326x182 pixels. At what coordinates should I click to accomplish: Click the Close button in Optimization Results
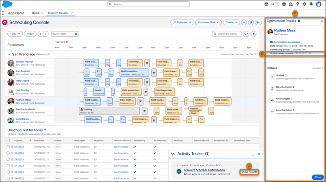(x=318, y=177)
